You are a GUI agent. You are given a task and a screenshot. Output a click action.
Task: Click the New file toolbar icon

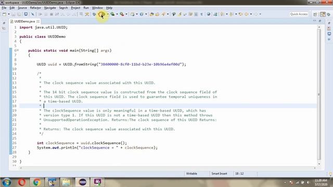(5, 14)
